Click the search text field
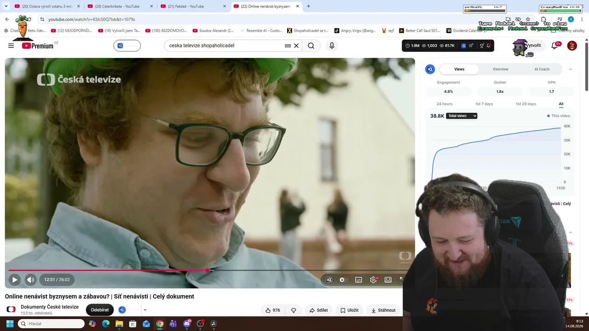The image size is (589, 331). click(x=225, y=46)
